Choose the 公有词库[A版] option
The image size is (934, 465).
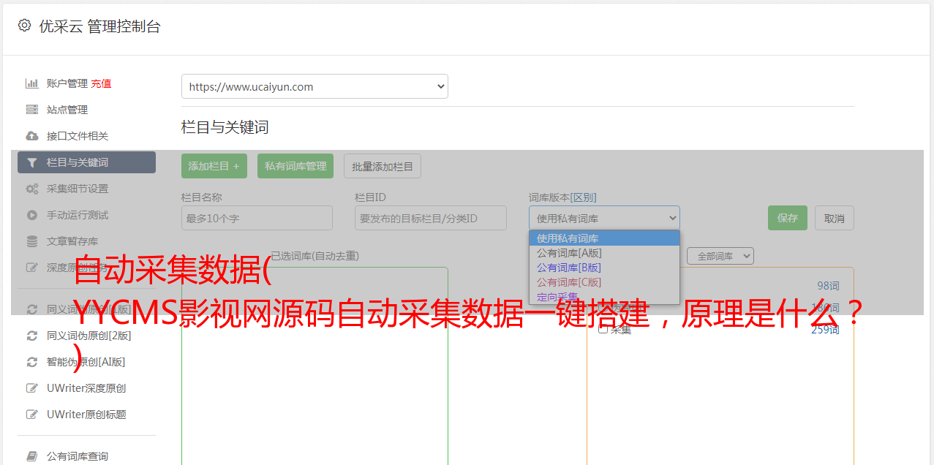pos(604,253)
